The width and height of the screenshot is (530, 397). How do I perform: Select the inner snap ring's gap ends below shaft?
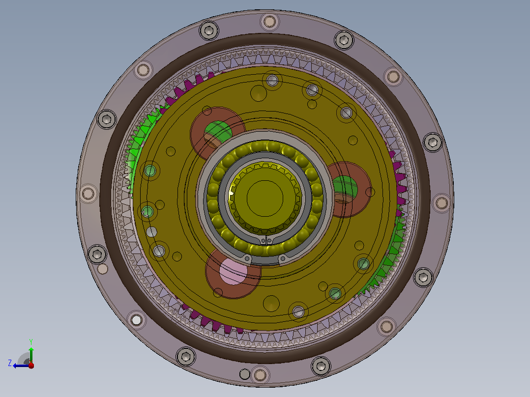click(x=266, y=240)
